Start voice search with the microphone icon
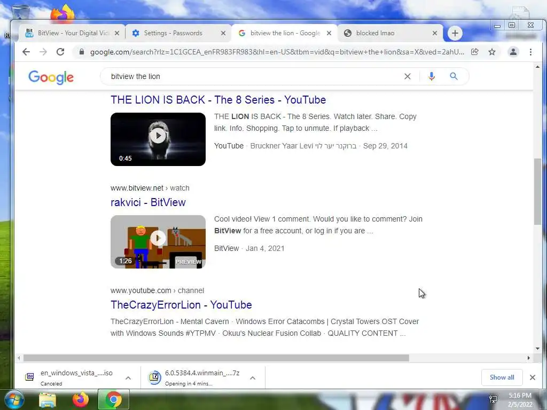 pyautogui.click(x=432, y=76)
